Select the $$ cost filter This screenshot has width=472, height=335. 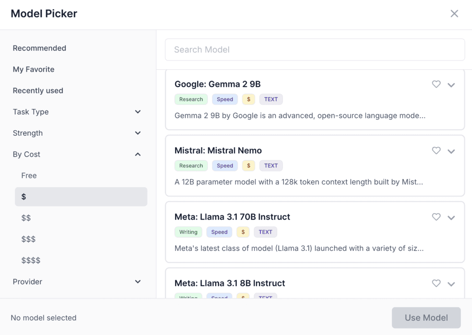pos(26,218)
